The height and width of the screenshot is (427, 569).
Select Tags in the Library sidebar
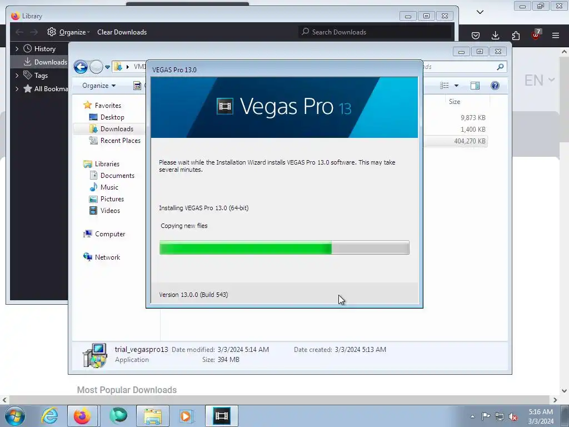[x=36, y=76]
